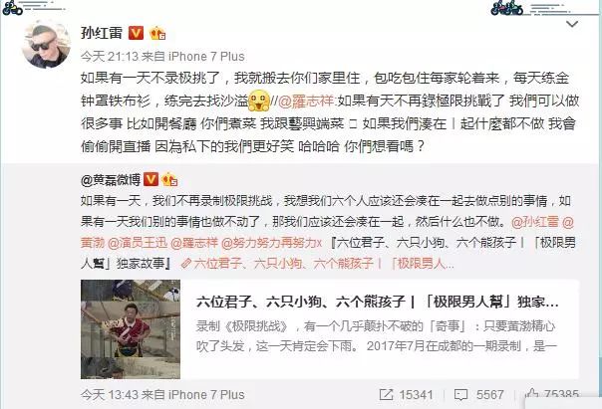Click the 孙红雷 username
This screenshot has height=409, width=602.
pyautogui.click(x=102, y=33)
